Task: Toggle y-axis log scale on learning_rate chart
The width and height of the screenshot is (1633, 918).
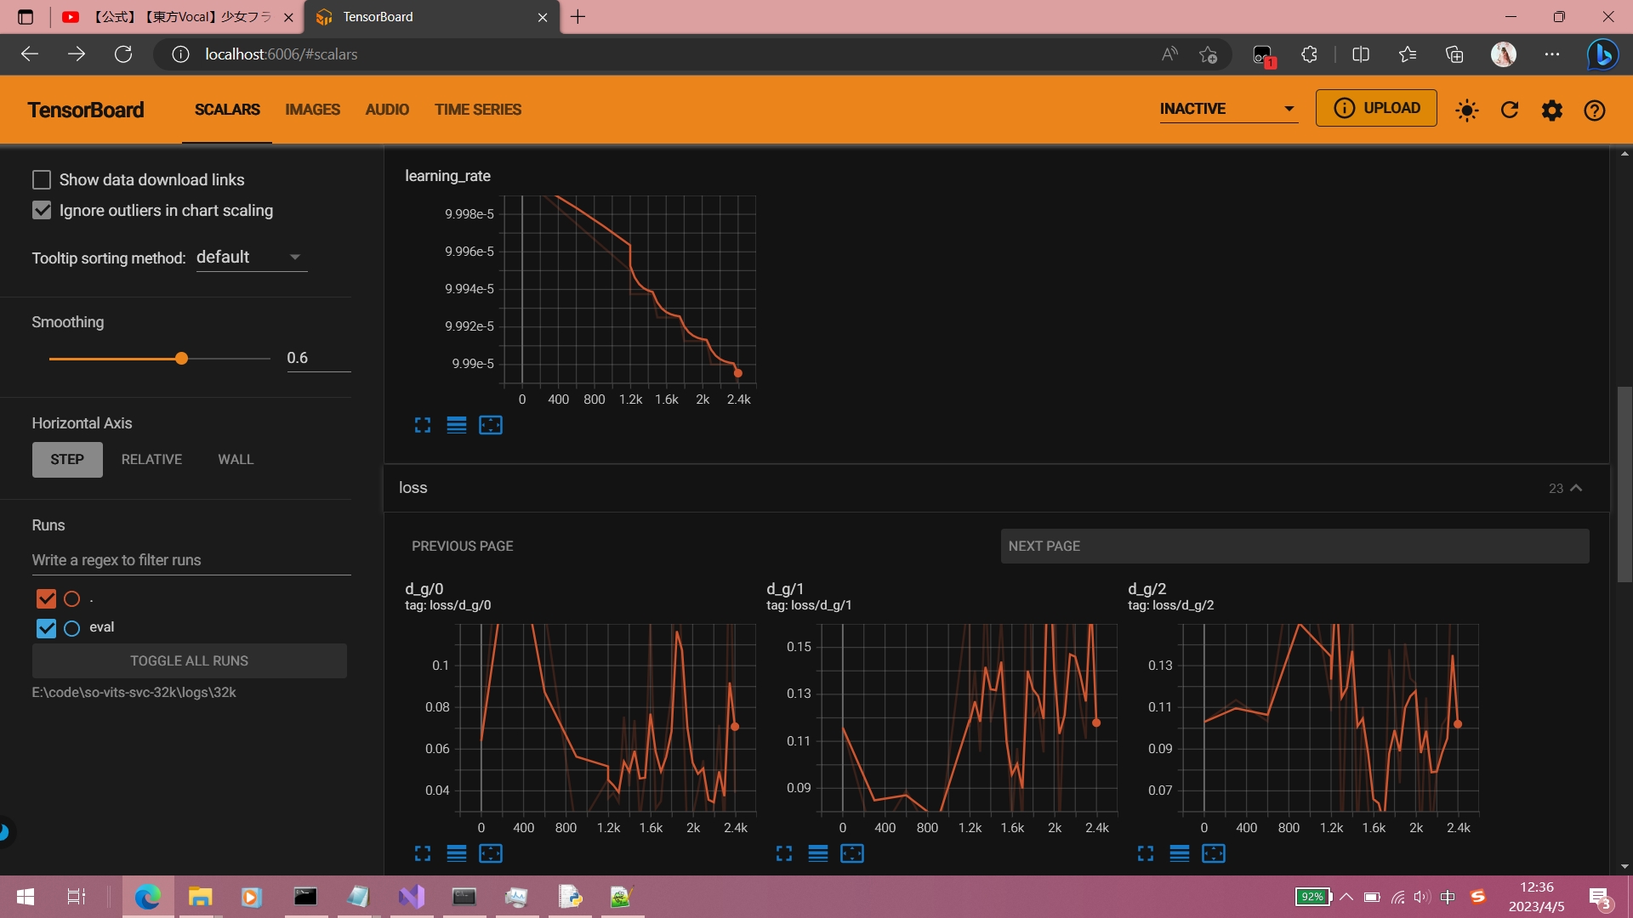Action: [x=457, y=425]
